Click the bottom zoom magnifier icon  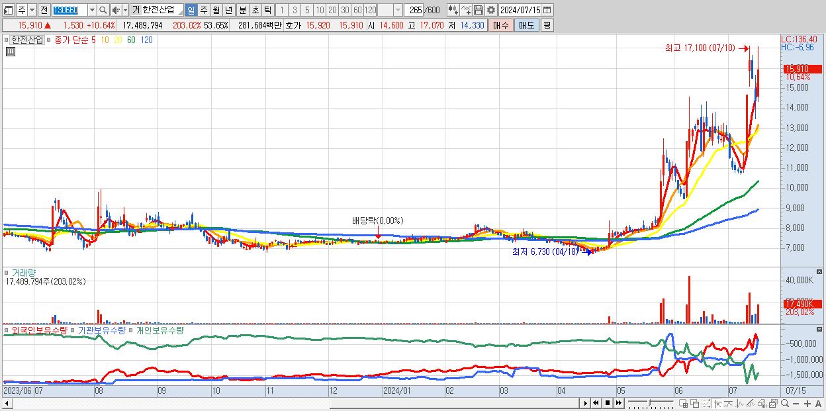click(x=784, y=403)
